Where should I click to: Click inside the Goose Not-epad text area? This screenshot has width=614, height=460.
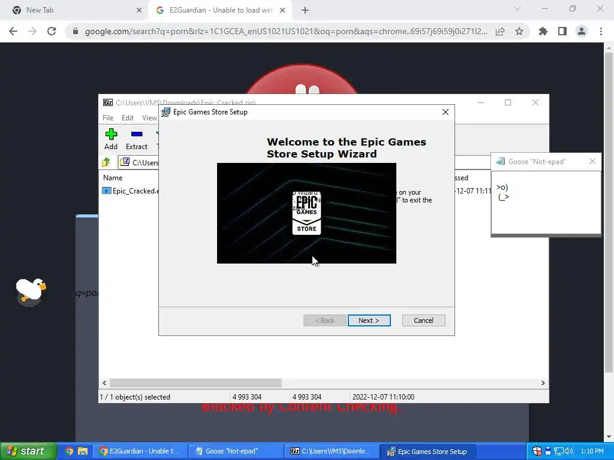[x=546, y=202]
